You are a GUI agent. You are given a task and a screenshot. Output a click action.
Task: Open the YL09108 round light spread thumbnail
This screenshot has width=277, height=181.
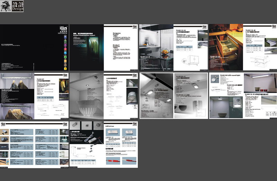click(x=243, y=96)
